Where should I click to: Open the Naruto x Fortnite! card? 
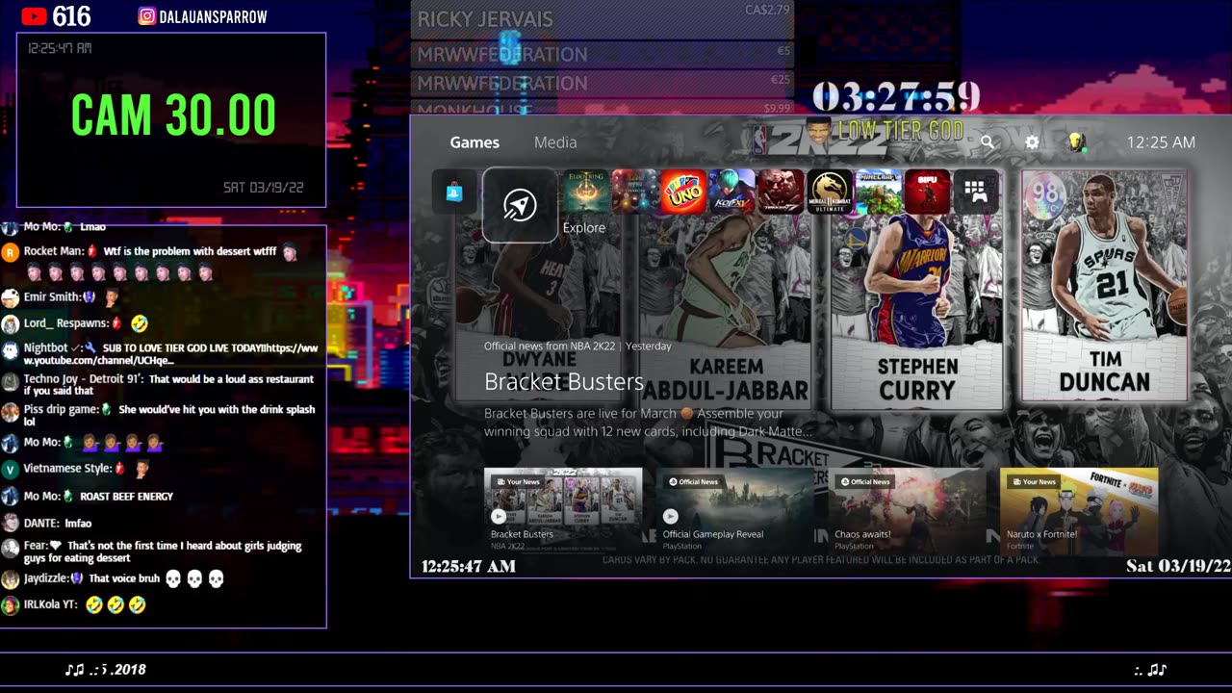click(x=1079, y=510)
